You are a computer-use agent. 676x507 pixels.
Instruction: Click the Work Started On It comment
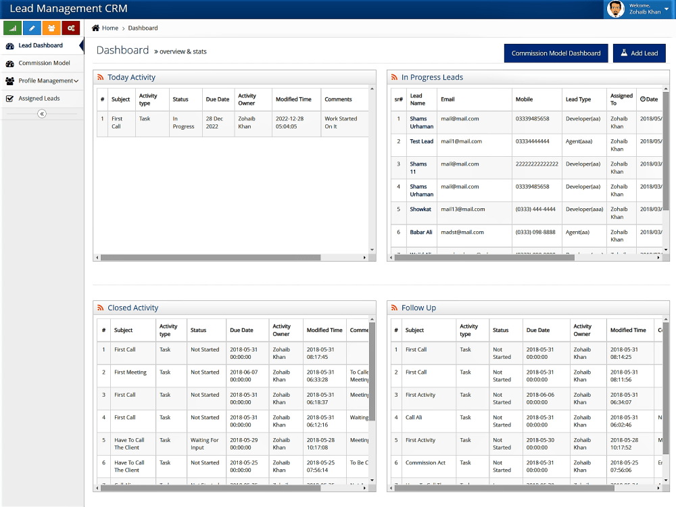(x=341, y=122)
